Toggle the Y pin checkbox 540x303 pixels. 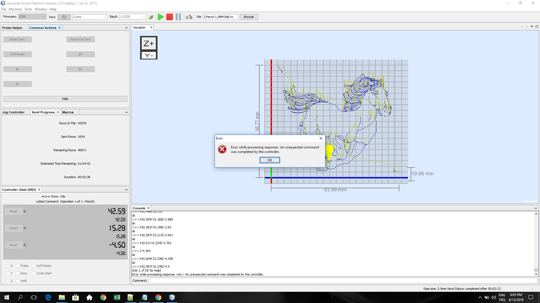coord(8,273)
